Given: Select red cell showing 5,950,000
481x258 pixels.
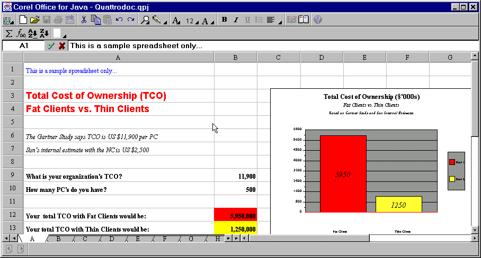Looking at the screenshot, I should click(x=235, y=215).
